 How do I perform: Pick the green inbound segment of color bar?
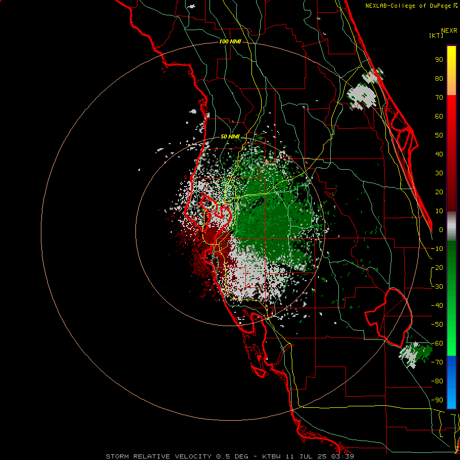451,298
